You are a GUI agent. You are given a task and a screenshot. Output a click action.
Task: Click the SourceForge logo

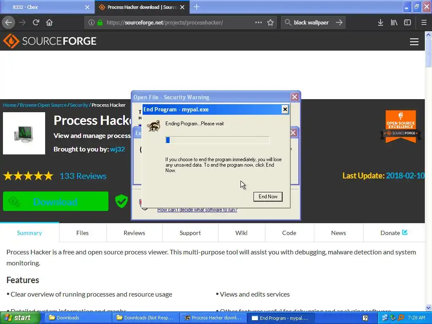(50, 41)
